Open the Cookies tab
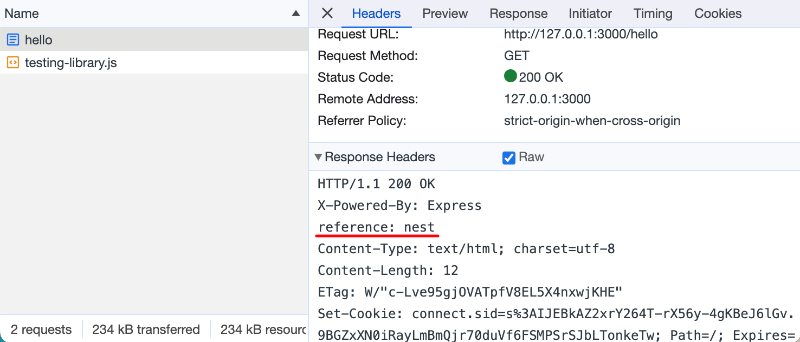Viewport: 800px width, 342px height. click(718, 14)
